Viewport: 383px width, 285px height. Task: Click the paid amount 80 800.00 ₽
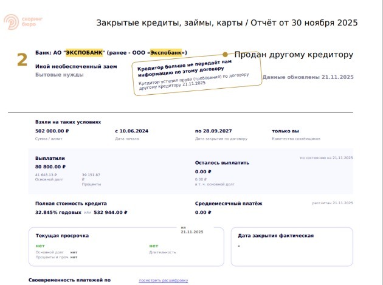(50, 167)
